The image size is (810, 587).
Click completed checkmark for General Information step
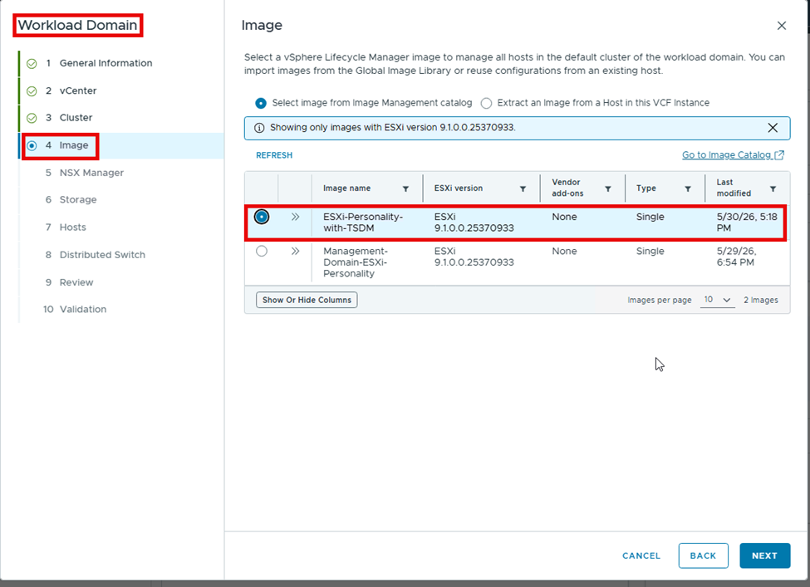click(x=32, y=63)
